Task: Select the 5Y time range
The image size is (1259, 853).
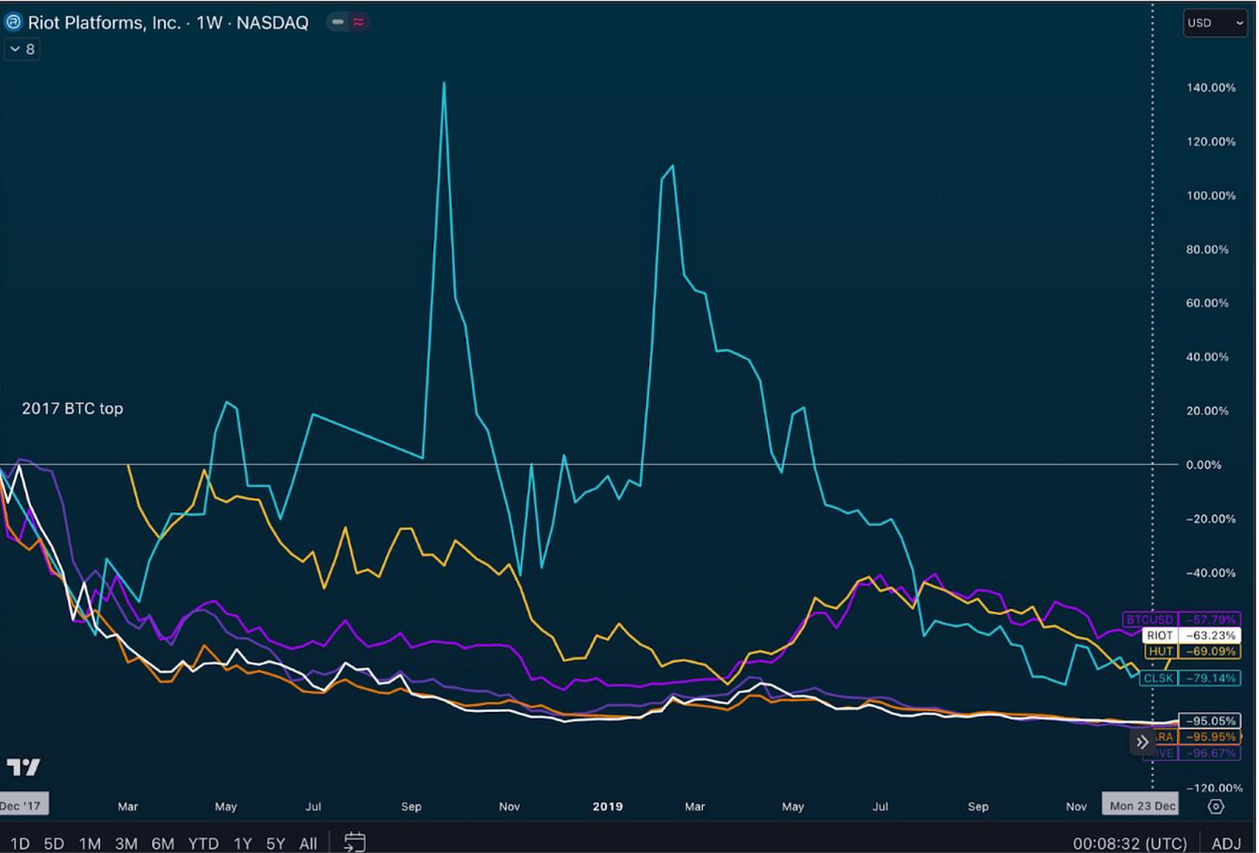Action: (275, 843)
